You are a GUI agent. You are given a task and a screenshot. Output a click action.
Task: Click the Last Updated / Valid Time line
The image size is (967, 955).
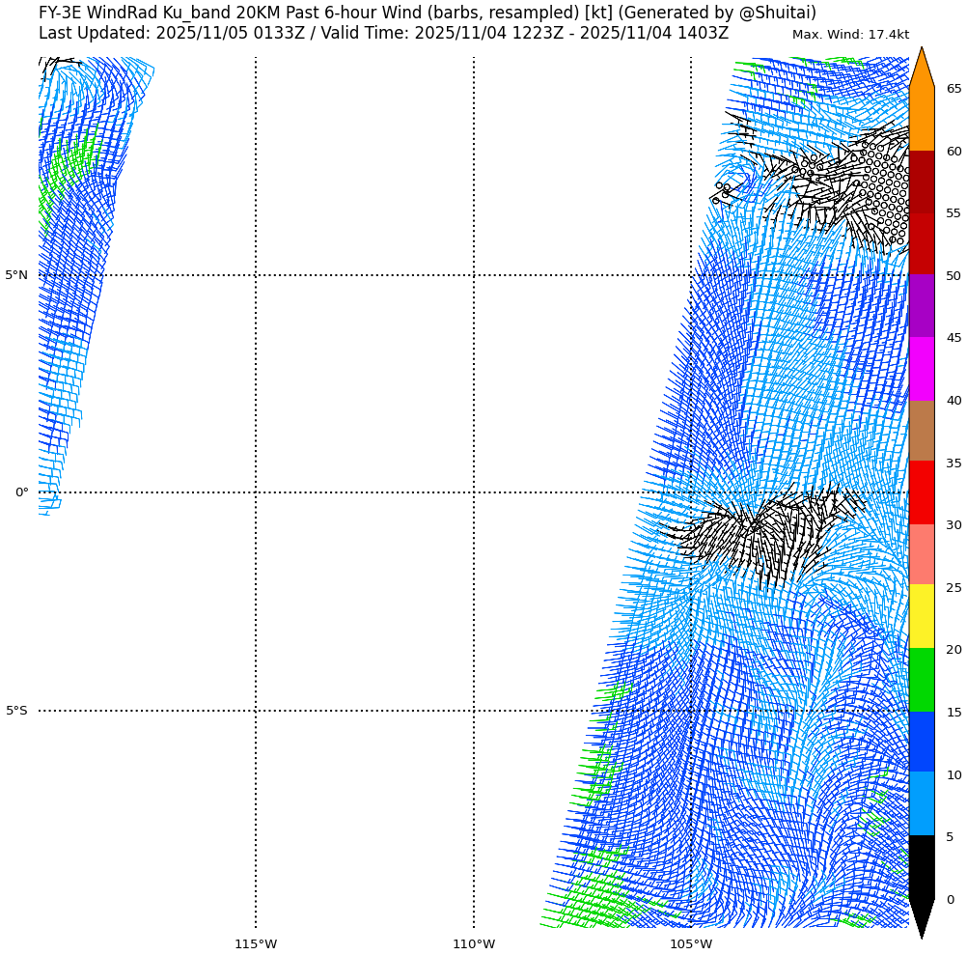pyautogui.click(x=383, y=33)
